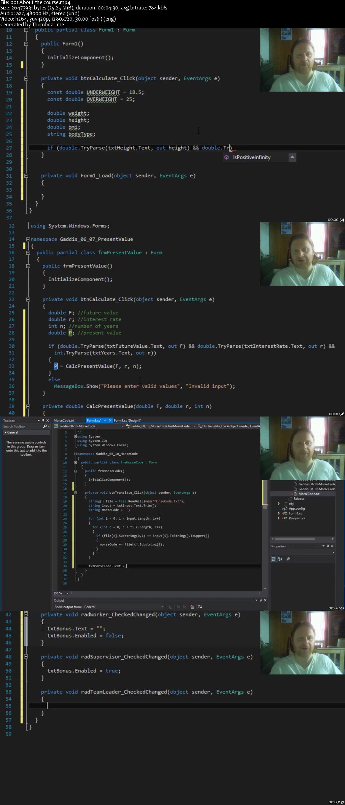Select the Categorized view icon in Properties

point(274,559)
